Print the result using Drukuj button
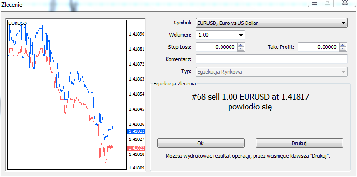 [300, 143]
